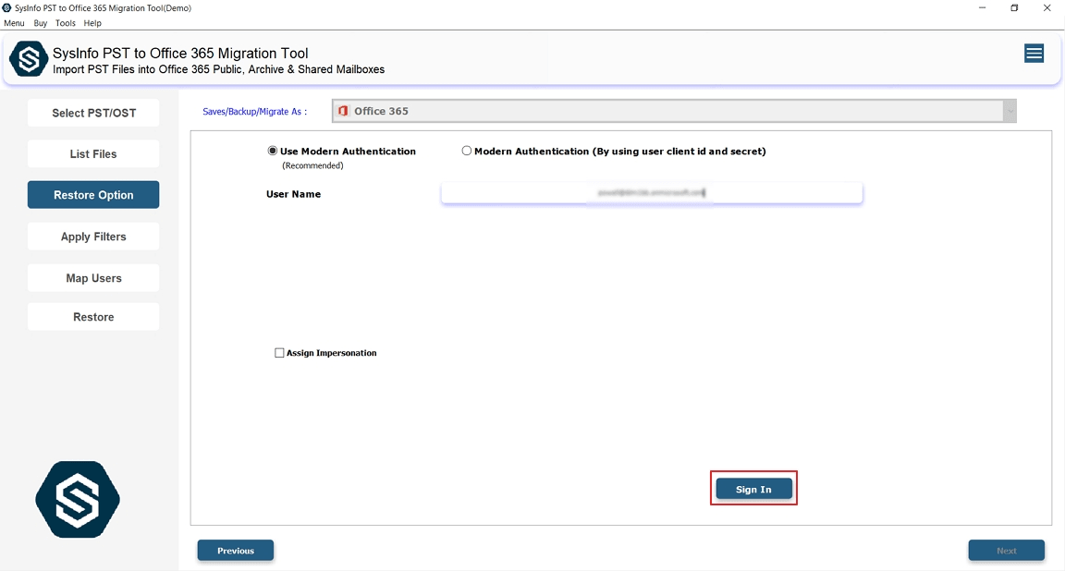Click the User Name label
This screenshot has width=1065, height=571.
coord(293,194)
